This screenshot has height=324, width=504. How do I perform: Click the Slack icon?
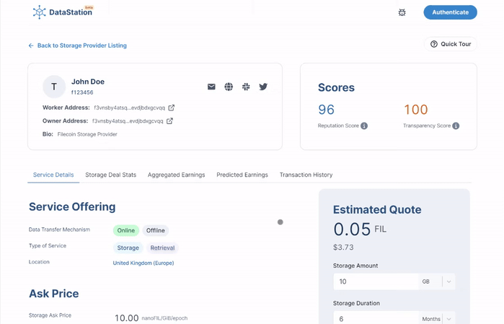pyautogui.click(x=246, y=87)
